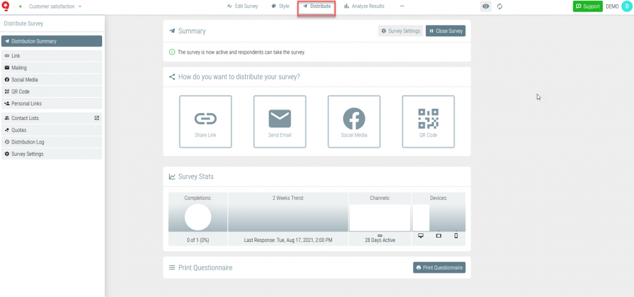This screenshot has height=297, width=634.
Task: Open the QR Code distribution tile
Action: (428, 121)
